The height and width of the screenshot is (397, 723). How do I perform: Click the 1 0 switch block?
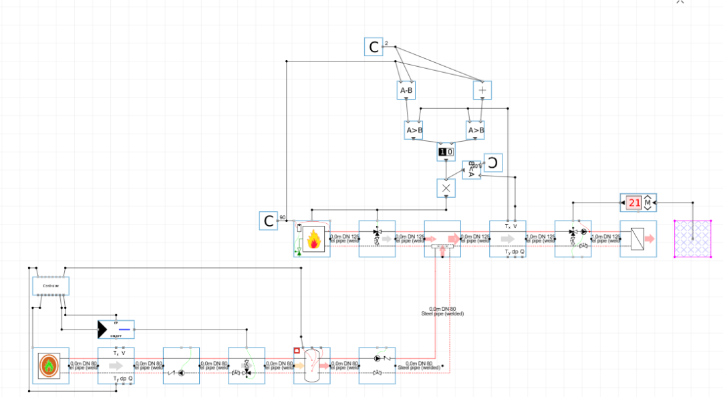point(446,152)
